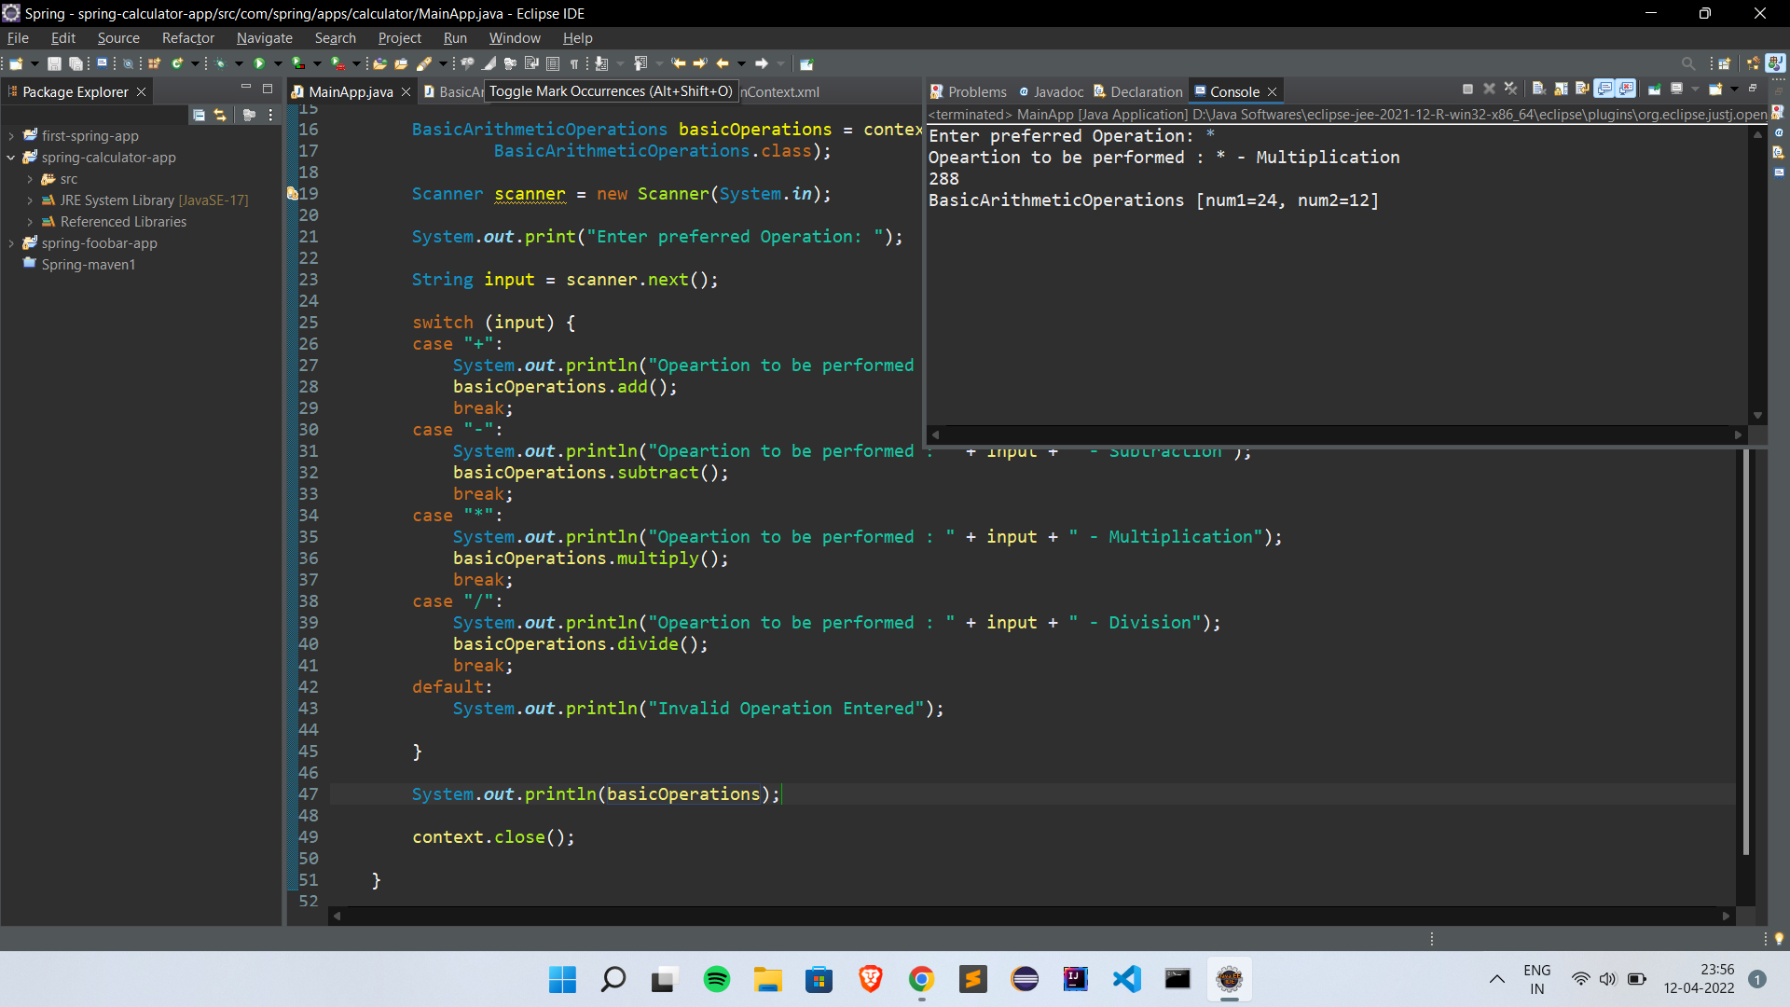Open Spotify from the taskbar
This screenshot has width=1790, height=1007.
716,979
